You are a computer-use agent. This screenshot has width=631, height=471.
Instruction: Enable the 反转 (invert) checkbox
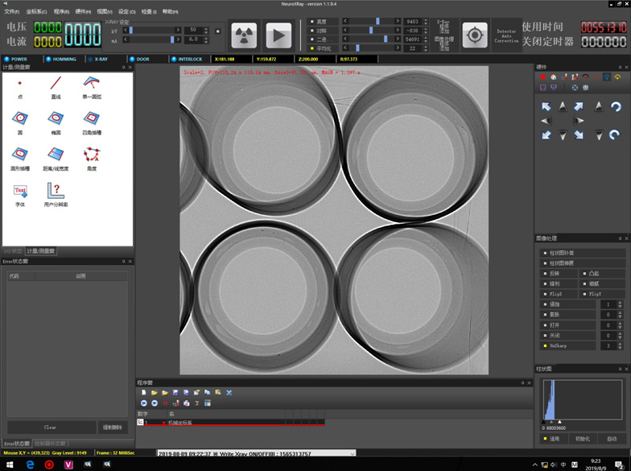[545, 274]
